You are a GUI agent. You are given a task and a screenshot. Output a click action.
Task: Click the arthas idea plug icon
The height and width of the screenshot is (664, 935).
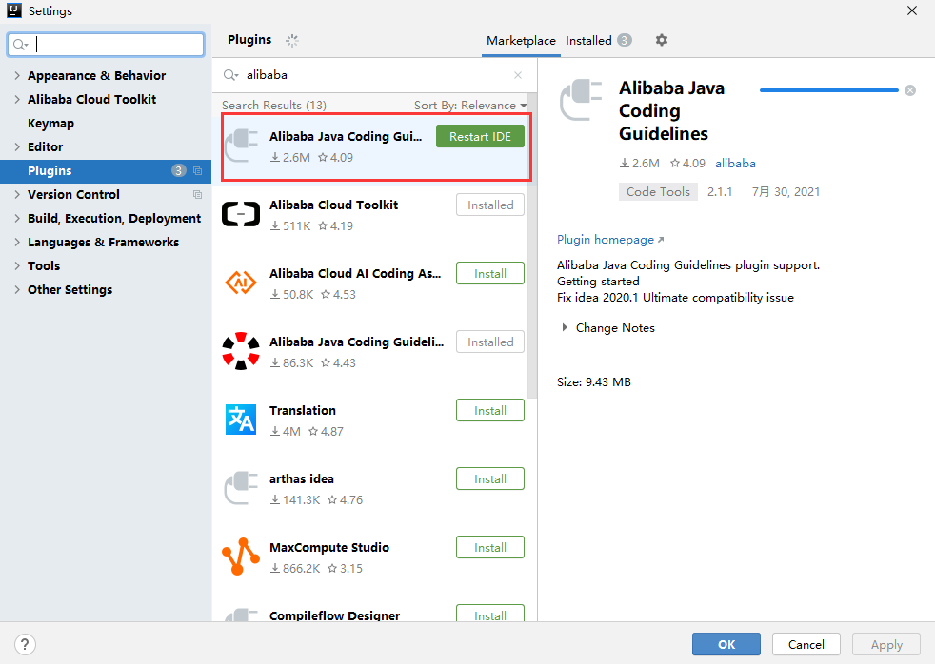tap(241, 488)
